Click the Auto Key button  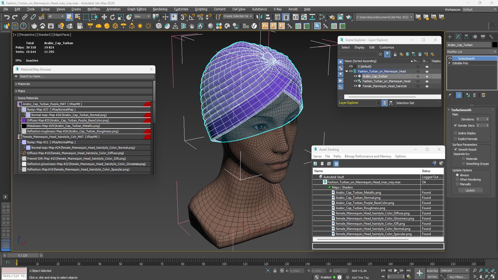coord(432,270)
